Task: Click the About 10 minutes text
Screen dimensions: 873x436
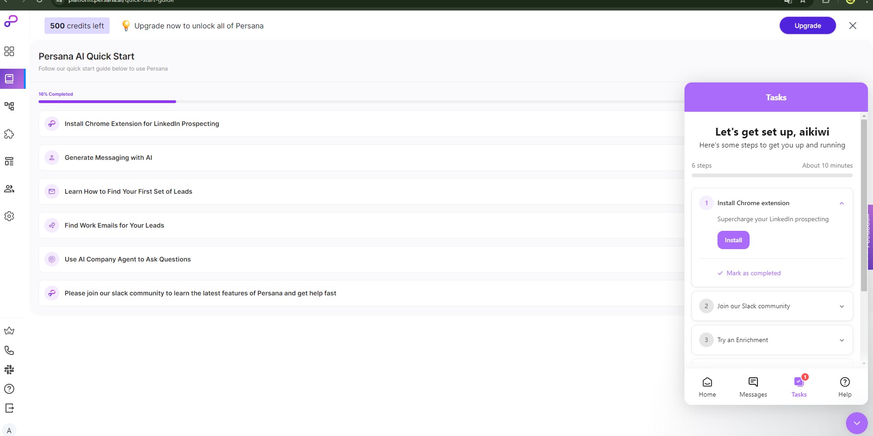Action: (827, 165)
